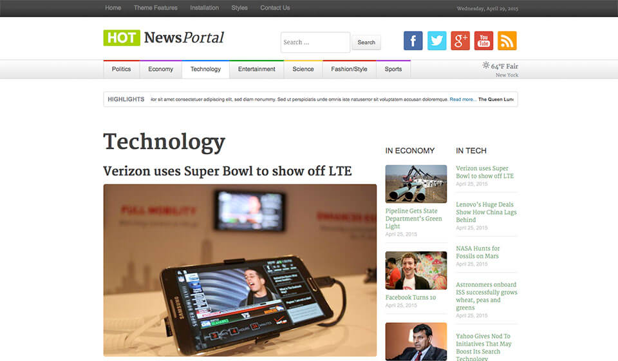Click the Wednesday, April 29, 2015 date
618x361 pixels.
[x=487, y=8]
